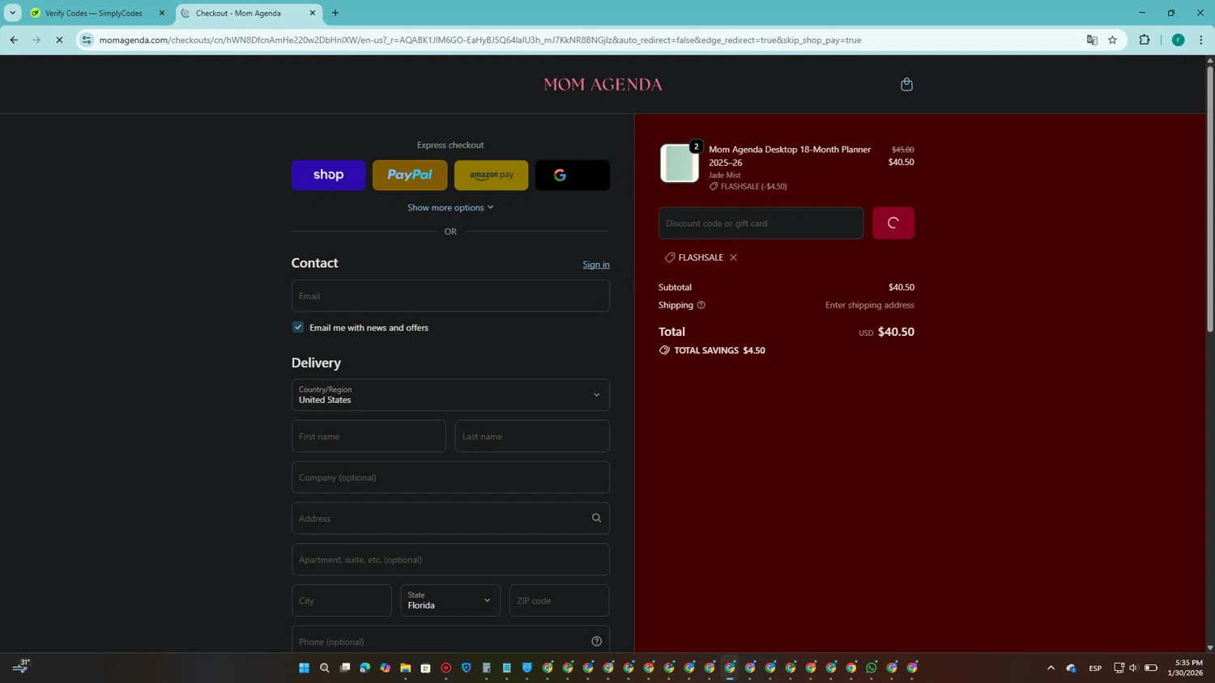
Task: Focus the Email input field
Action: (x=450, y=296)
